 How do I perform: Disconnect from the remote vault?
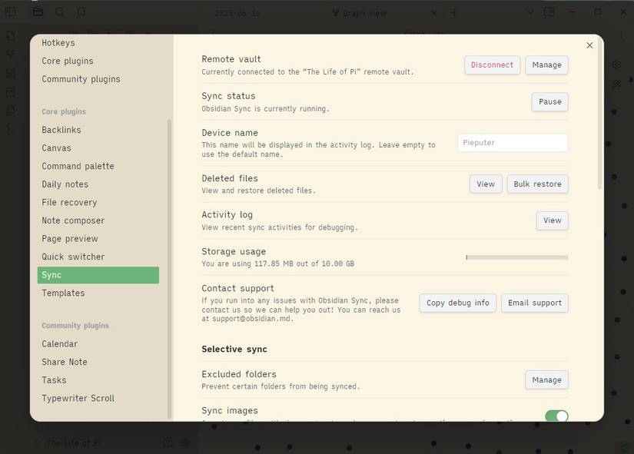(492, 65)
